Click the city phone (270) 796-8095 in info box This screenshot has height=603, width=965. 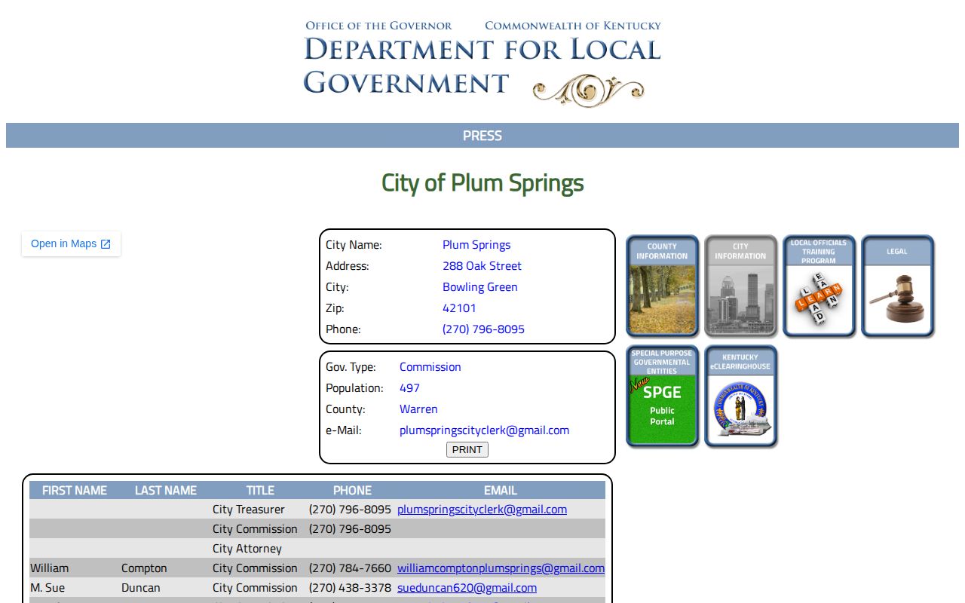click(483, 329)
